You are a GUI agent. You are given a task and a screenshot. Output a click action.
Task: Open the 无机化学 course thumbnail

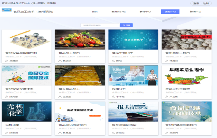tap(27, 112)
